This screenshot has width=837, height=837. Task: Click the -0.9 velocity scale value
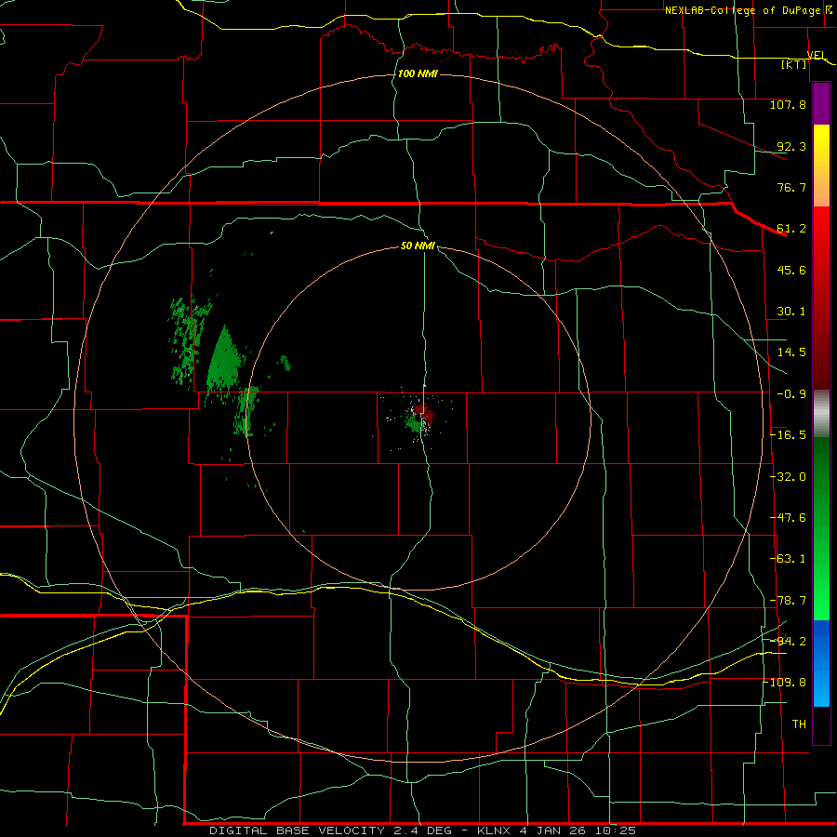pos(791,394)
